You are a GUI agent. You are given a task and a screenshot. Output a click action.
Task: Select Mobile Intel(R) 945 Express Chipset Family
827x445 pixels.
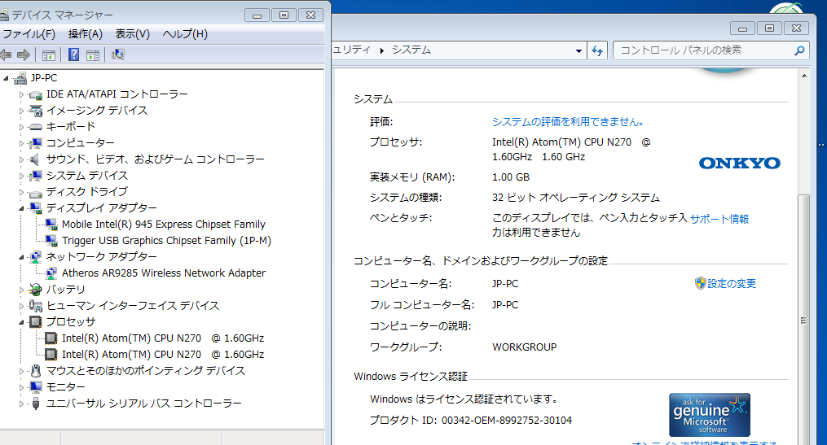point(164,225)
